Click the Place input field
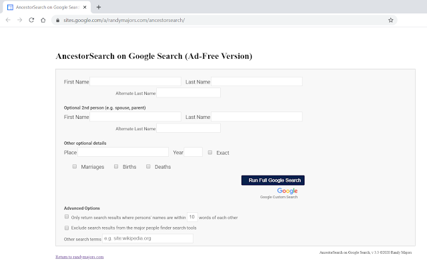The height and width of the screenshot is (261, 427). pyautogui.click(x=123, y=152)
